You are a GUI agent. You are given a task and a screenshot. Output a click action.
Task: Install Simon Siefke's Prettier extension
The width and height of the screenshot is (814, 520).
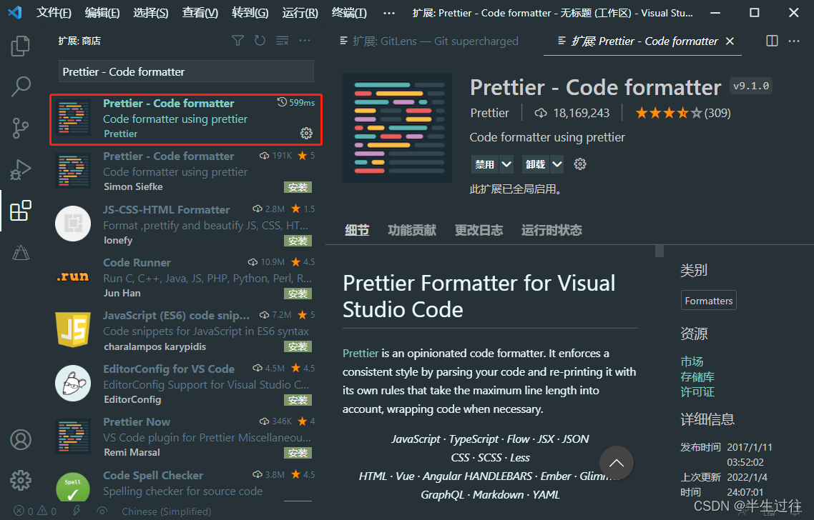point(298,187)
